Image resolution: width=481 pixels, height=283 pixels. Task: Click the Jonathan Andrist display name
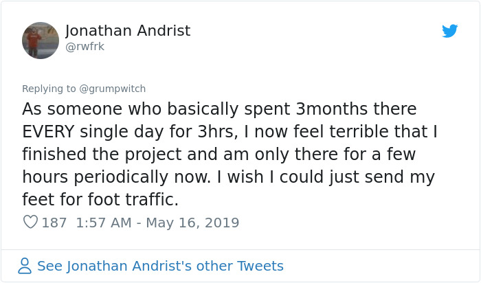click(x=128, y=31)
